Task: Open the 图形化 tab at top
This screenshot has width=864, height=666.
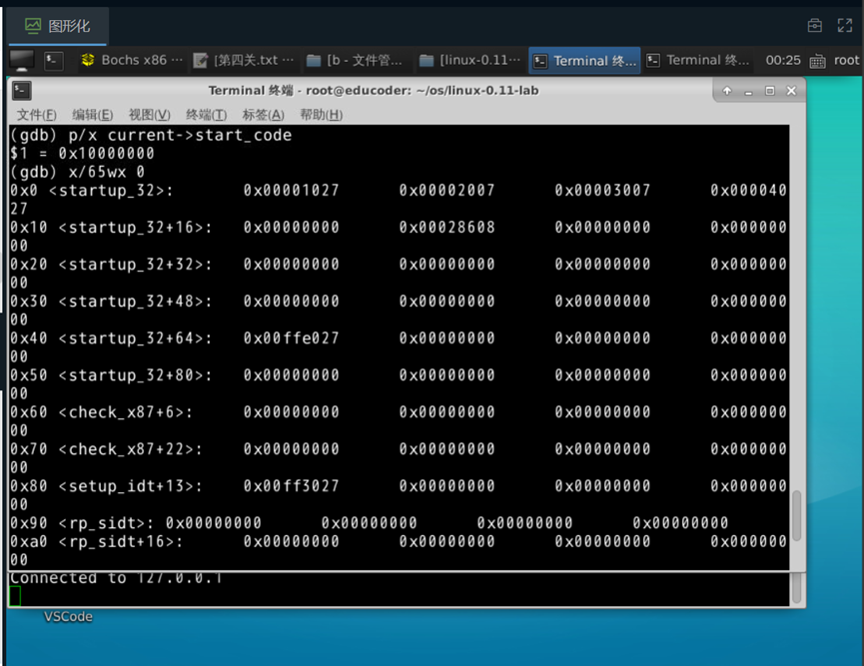Action: tap(57, 26)
